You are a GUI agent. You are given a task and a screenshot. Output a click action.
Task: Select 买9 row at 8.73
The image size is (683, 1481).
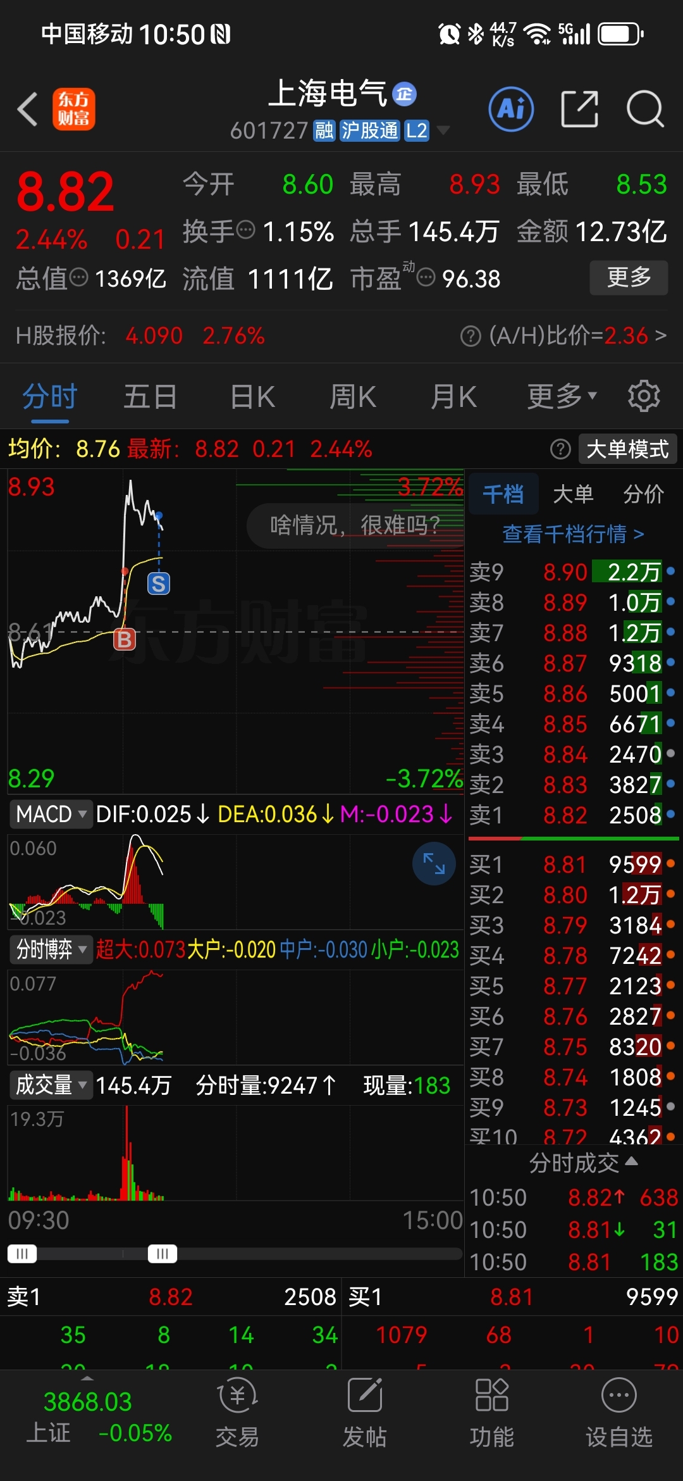tap(573, 1108)
